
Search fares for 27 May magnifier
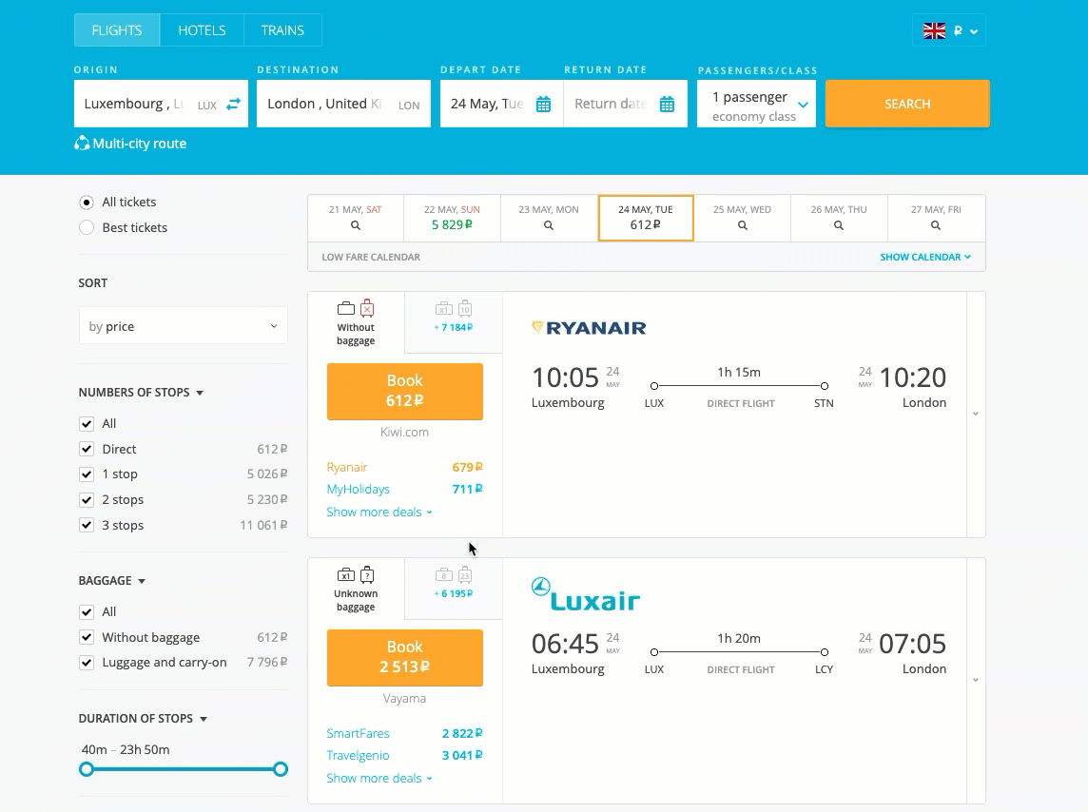click(935, 225)
